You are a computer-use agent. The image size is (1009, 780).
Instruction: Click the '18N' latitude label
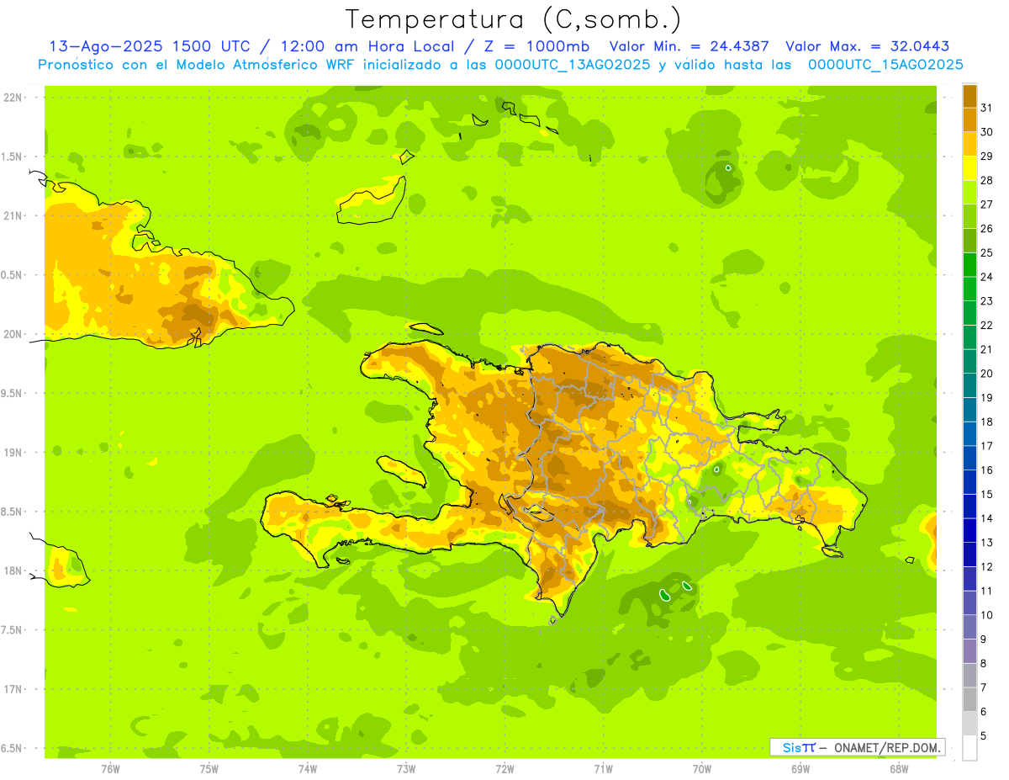pos(12,570)
